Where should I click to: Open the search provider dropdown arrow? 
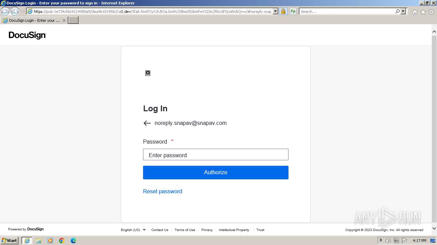click(403, 11)
